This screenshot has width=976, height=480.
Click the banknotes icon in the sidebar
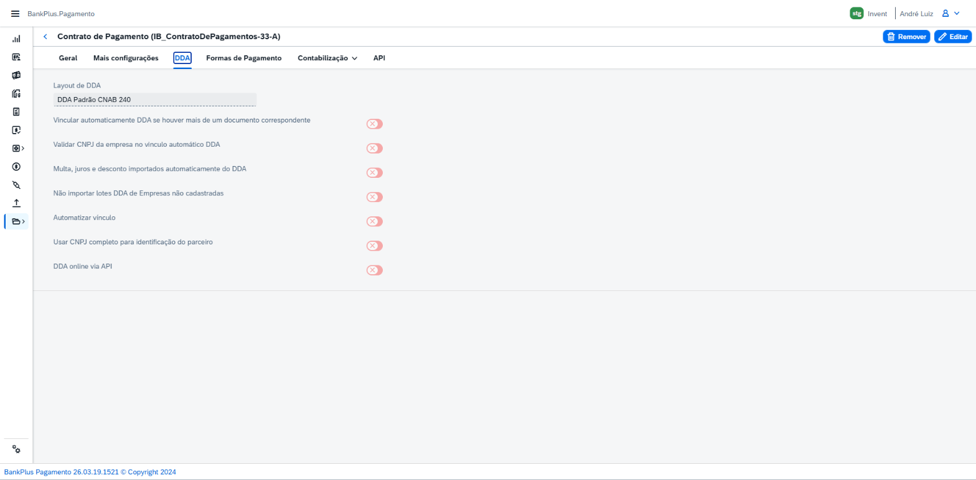[x=17, y=75]
